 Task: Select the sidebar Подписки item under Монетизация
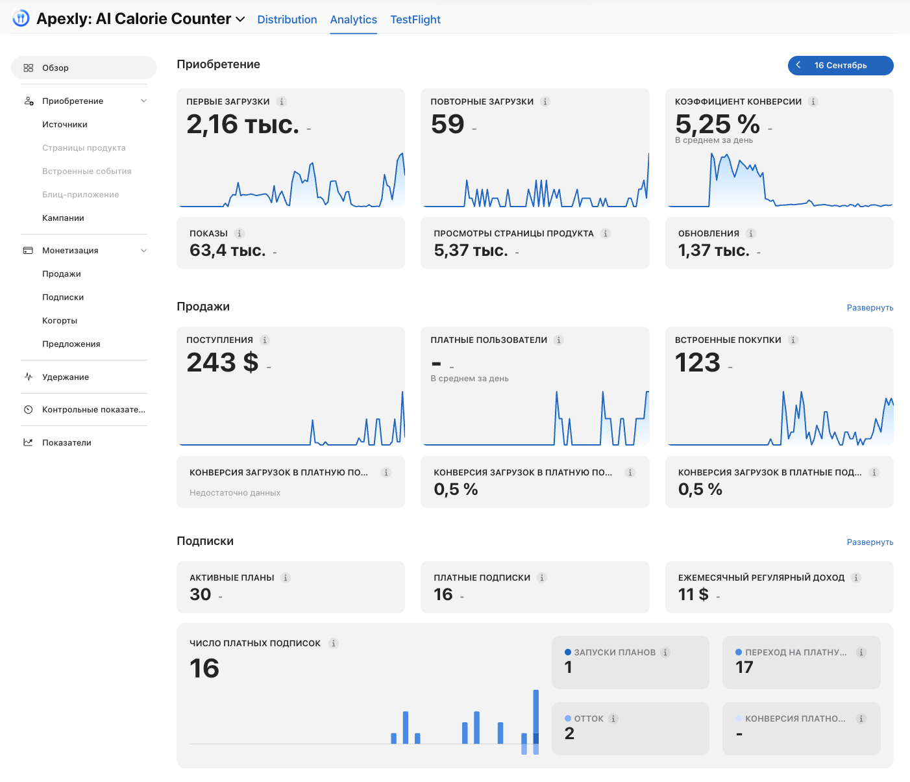click(63, 297)
